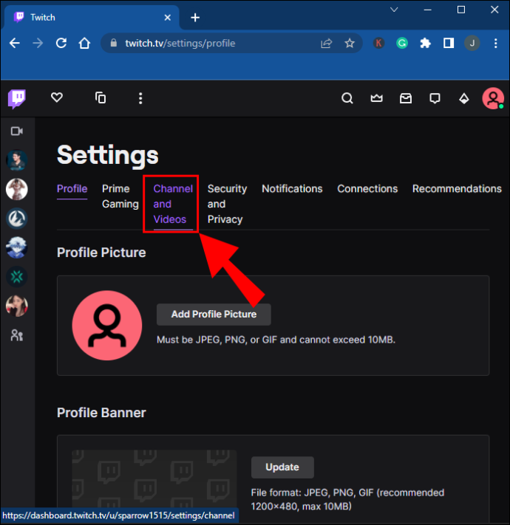Open the second followed channel avatar
The width and height of the screenshot is (510, 525).
17,190
